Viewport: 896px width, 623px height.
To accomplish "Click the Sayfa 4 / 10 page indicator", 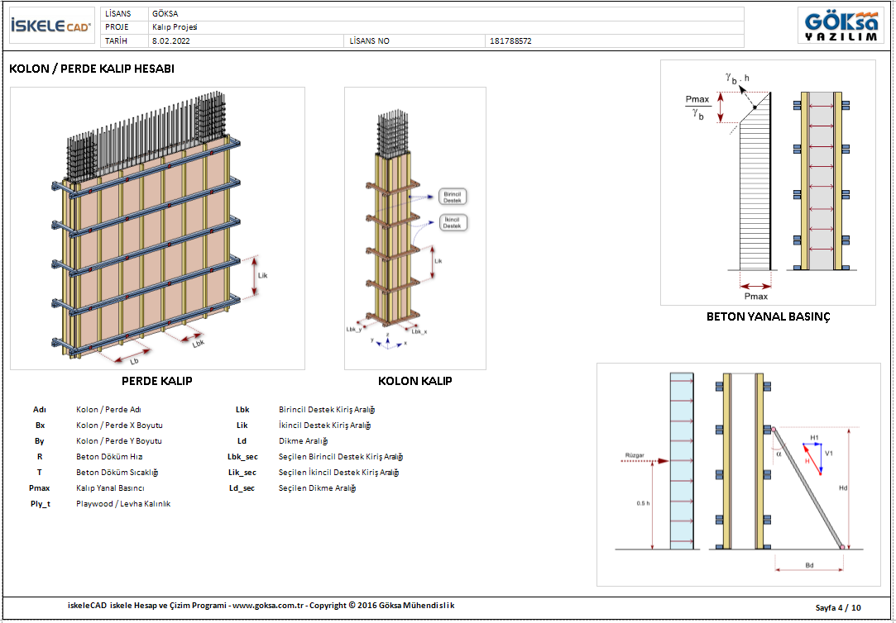I will pyautogui.click(x=838, y=608).
